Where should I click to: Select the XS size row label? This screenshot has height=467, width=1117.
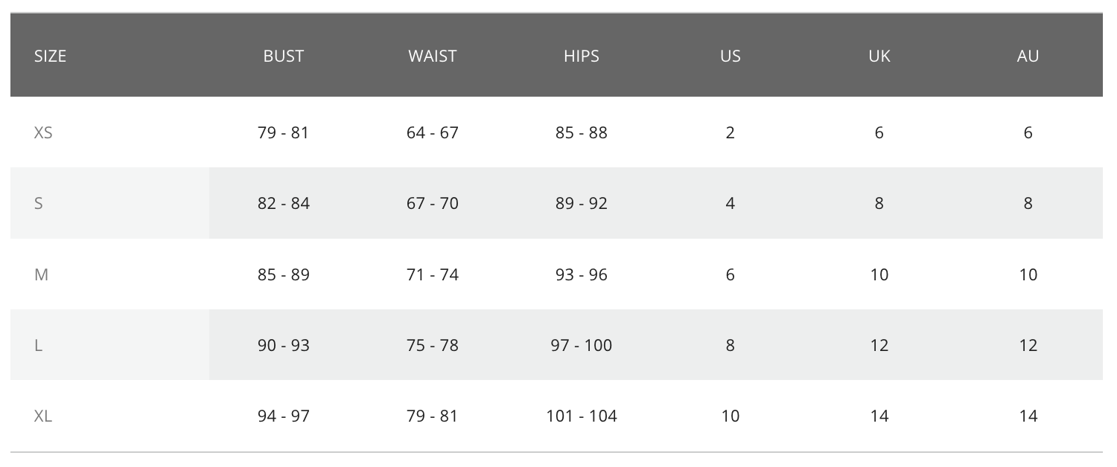click(x=43, y=132)
